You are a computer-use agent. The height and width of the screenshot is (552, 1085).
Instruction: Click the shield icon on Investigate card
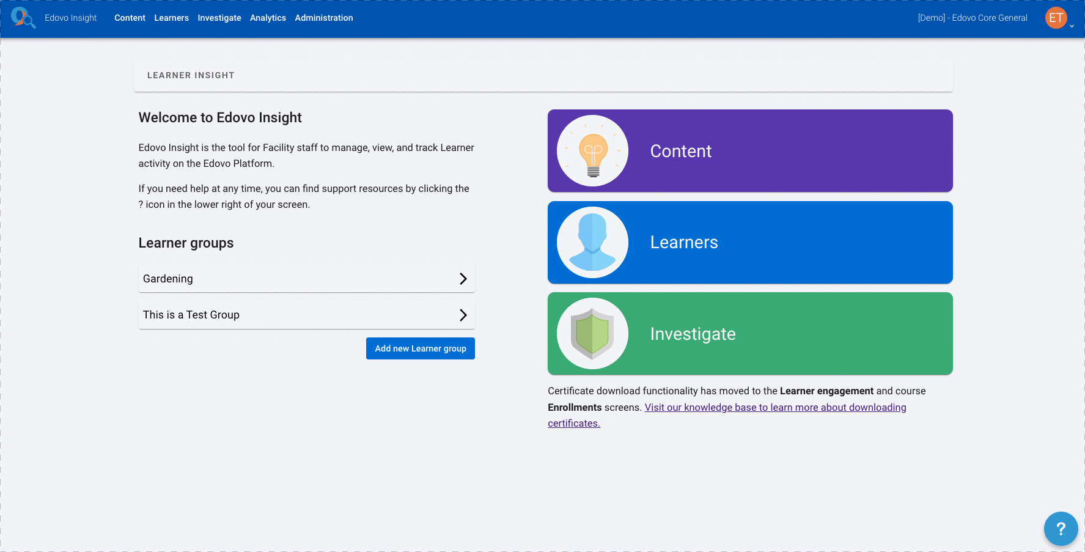592,334
